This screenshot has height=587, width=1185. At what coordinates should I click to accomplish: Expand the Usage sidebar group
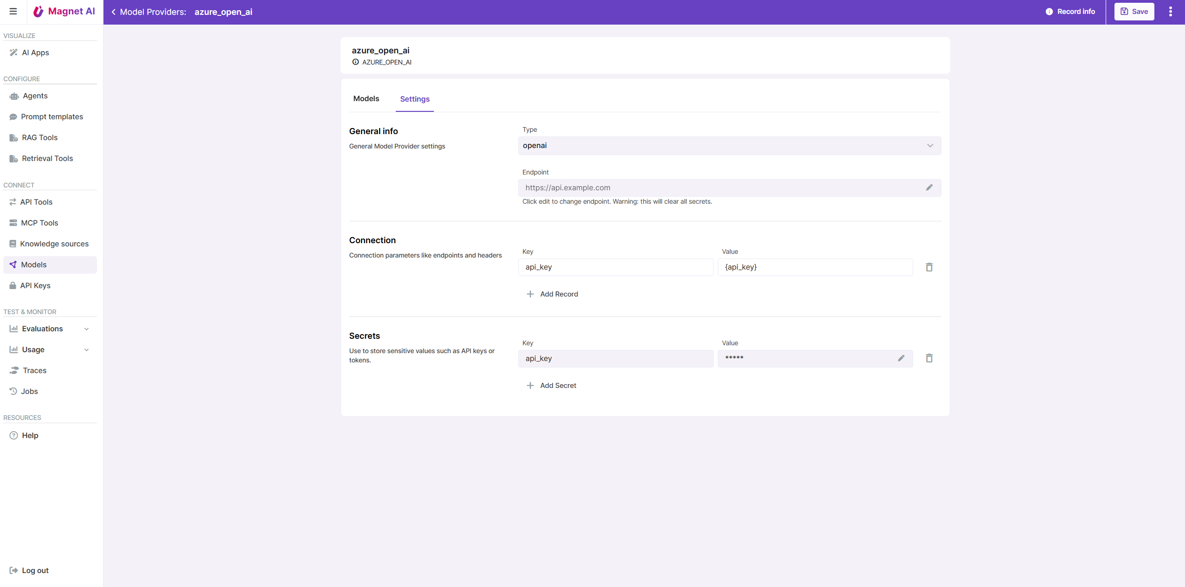(x=86, y=350)
